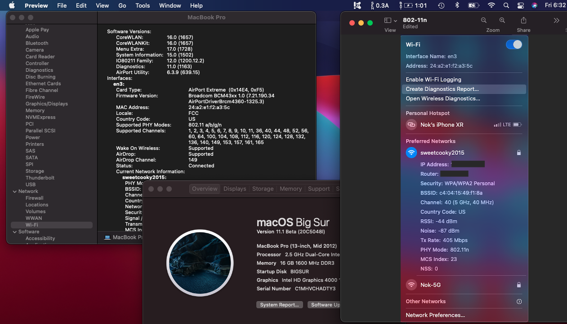Click the Personal Hotspot link icon
The image size is (567, 324).
pos(411,125)
